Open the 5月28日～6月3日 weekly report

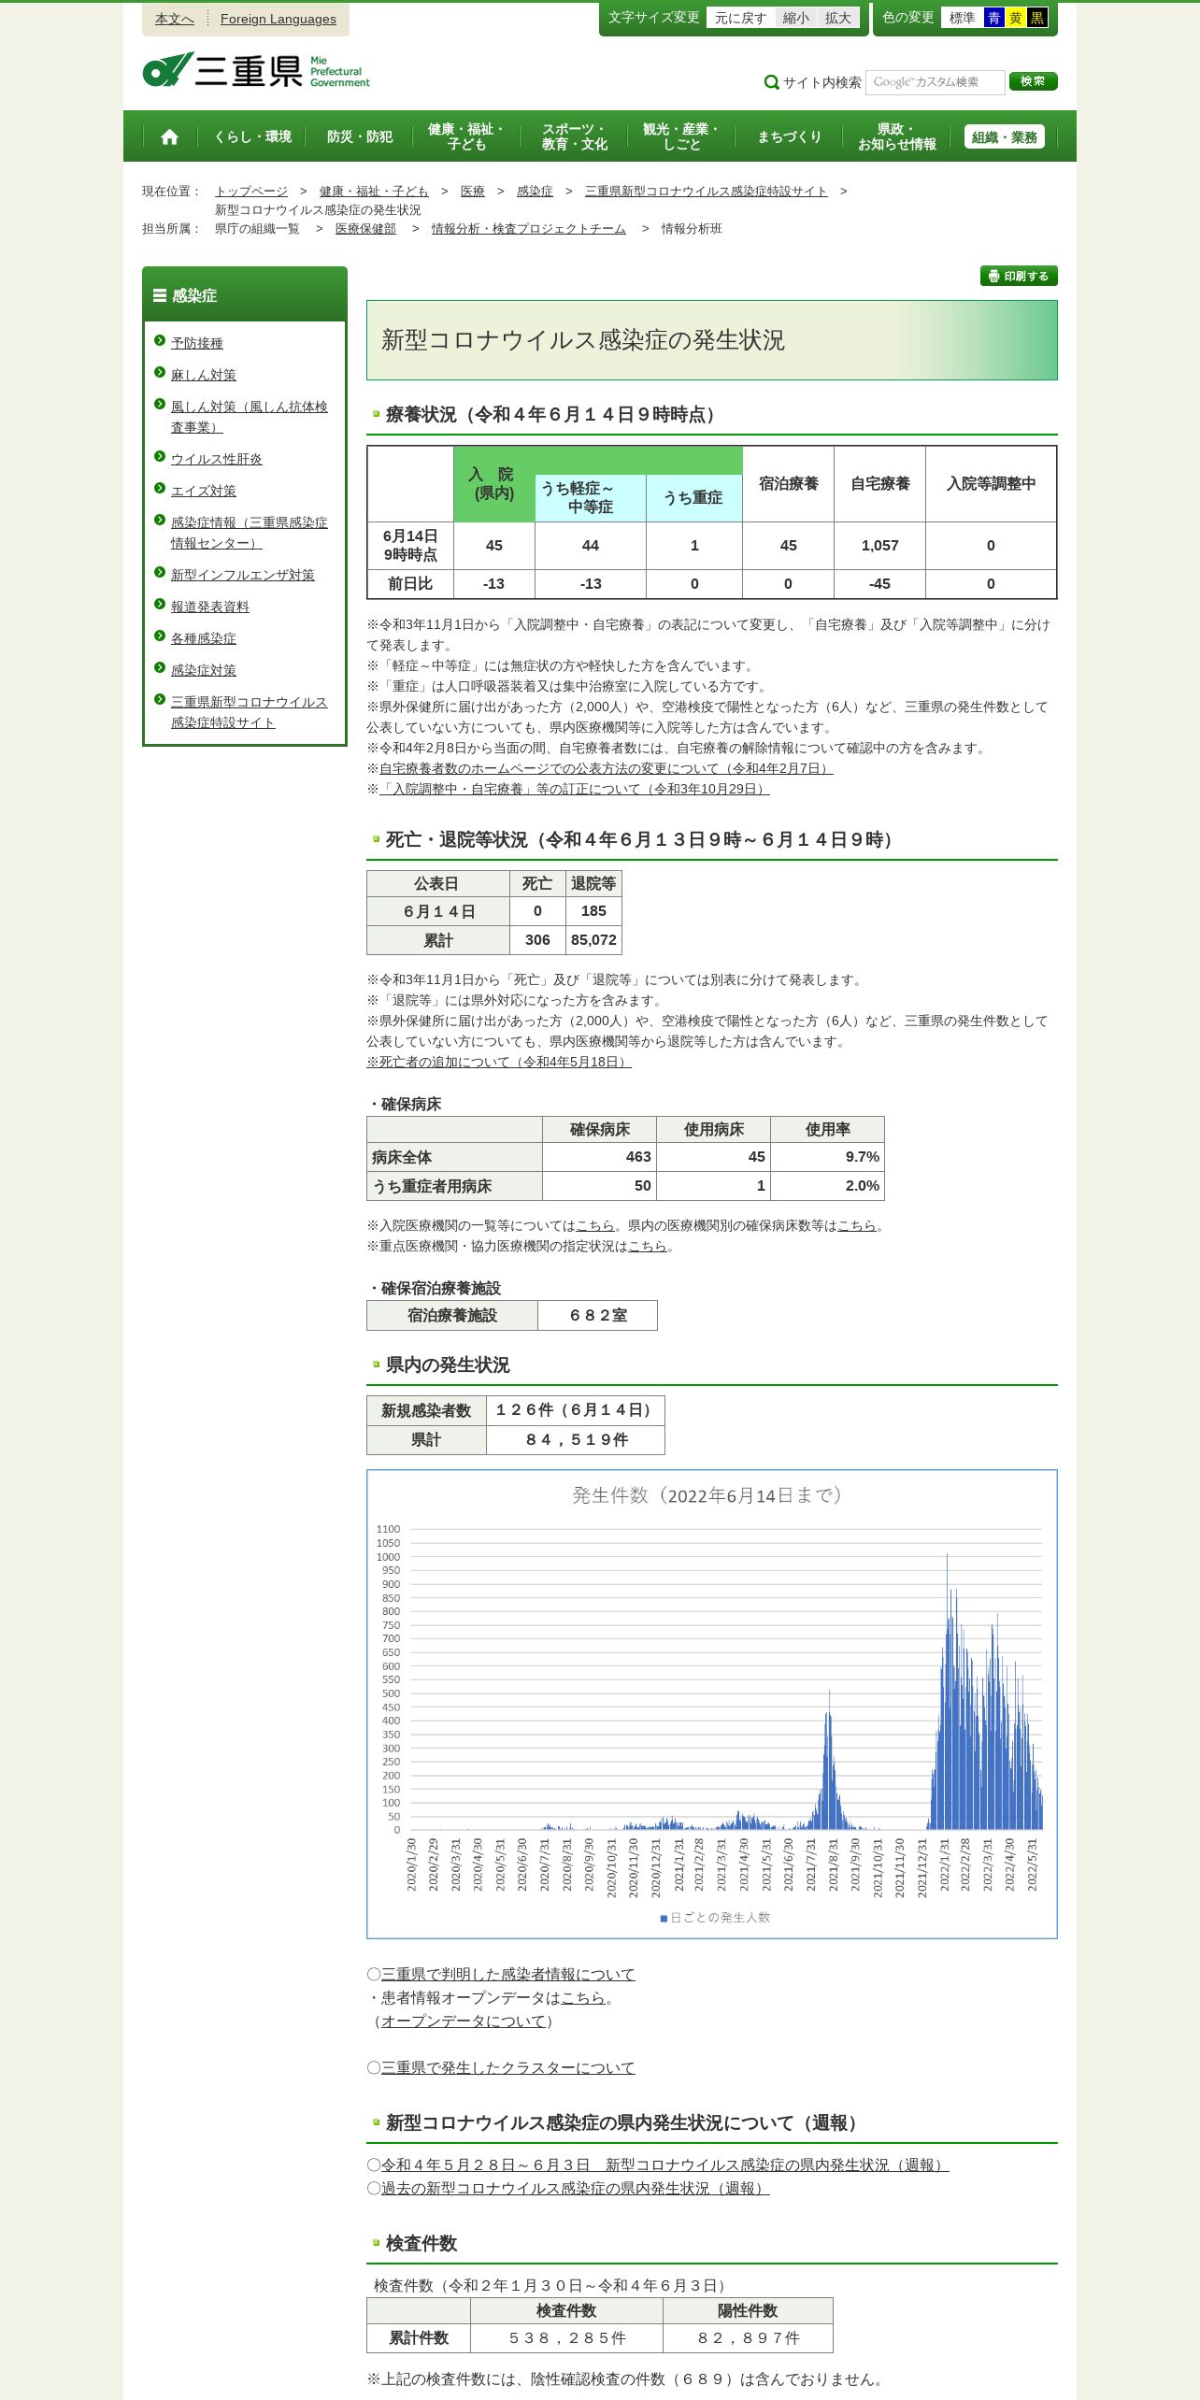(665, 2164)
